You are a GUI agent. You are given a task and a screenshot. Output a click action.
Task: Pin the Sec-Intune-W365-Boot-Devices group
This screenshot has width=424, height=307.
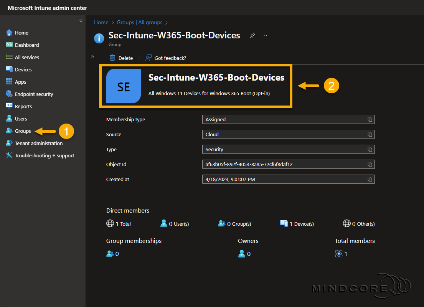point(252,35)
